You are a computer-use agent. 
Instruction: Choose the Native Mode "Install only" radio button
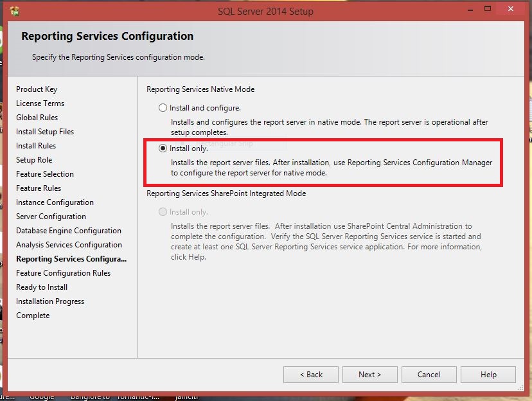163,148
